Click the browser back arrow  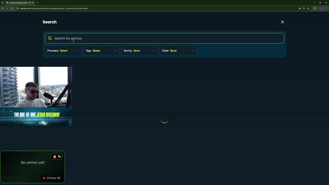pyautogui.click(x=3, y=8)
